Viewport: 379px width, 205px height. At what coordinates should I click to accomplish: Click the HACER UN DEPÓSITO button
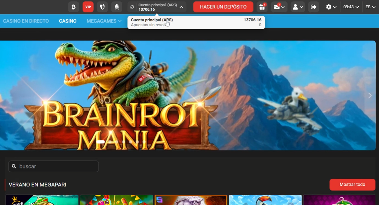223,7
